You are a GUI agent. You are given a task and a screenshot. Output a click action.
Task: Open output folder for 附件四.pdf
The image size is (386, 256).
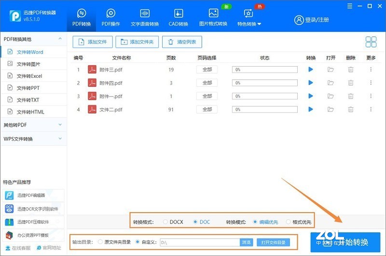click(x=331, y=83)
